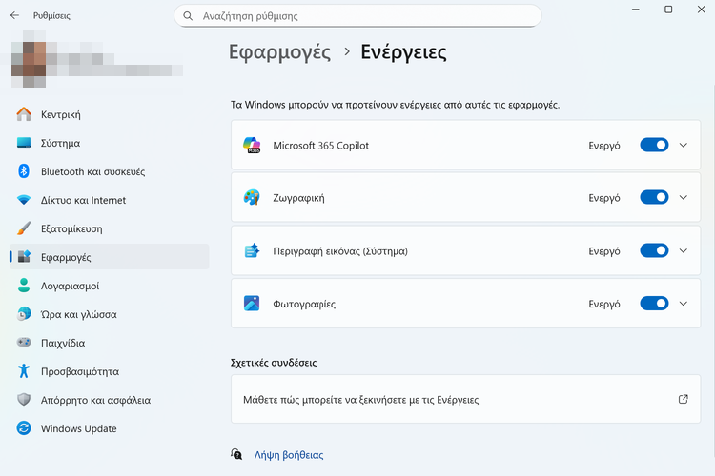
Task: Click the Δίκτυο και Internet Wi-Fi icon
Action: (24, 200)
